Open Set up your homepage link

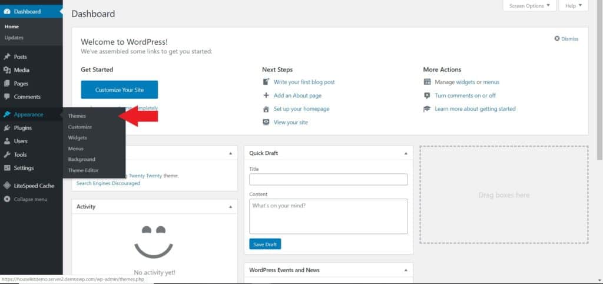[x=301, y=109]
